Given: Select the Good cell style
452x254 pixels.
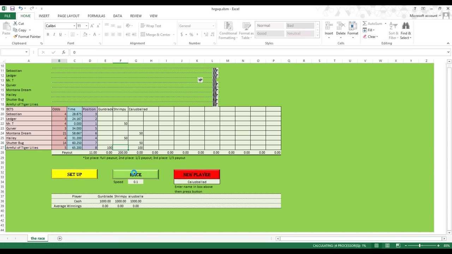Looking at the screenshot, I should click(x=270, y=34).
